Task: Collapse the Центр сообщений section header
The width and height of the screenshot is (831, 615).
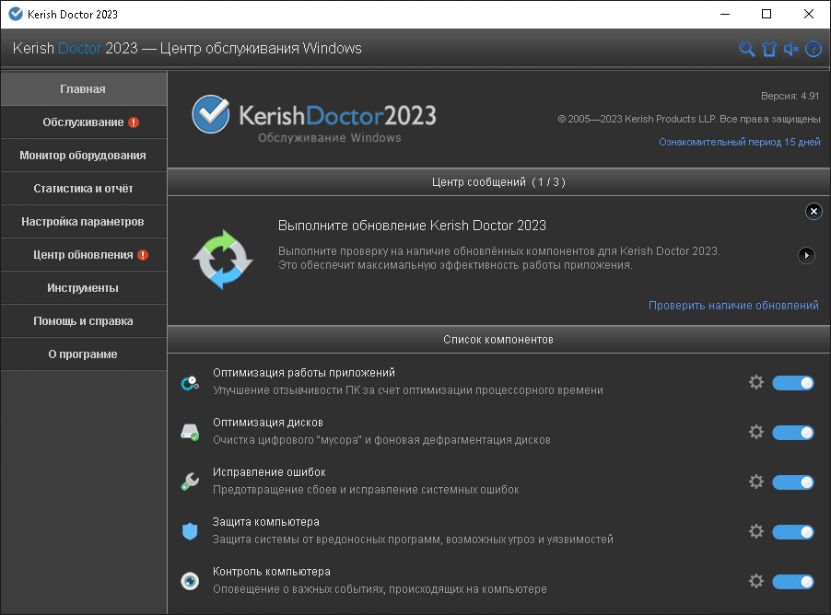Action: (498, 183)
